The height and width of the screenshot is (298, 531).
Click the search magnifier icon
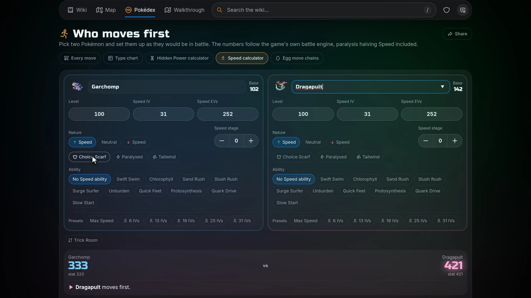(x=219, y=10)
